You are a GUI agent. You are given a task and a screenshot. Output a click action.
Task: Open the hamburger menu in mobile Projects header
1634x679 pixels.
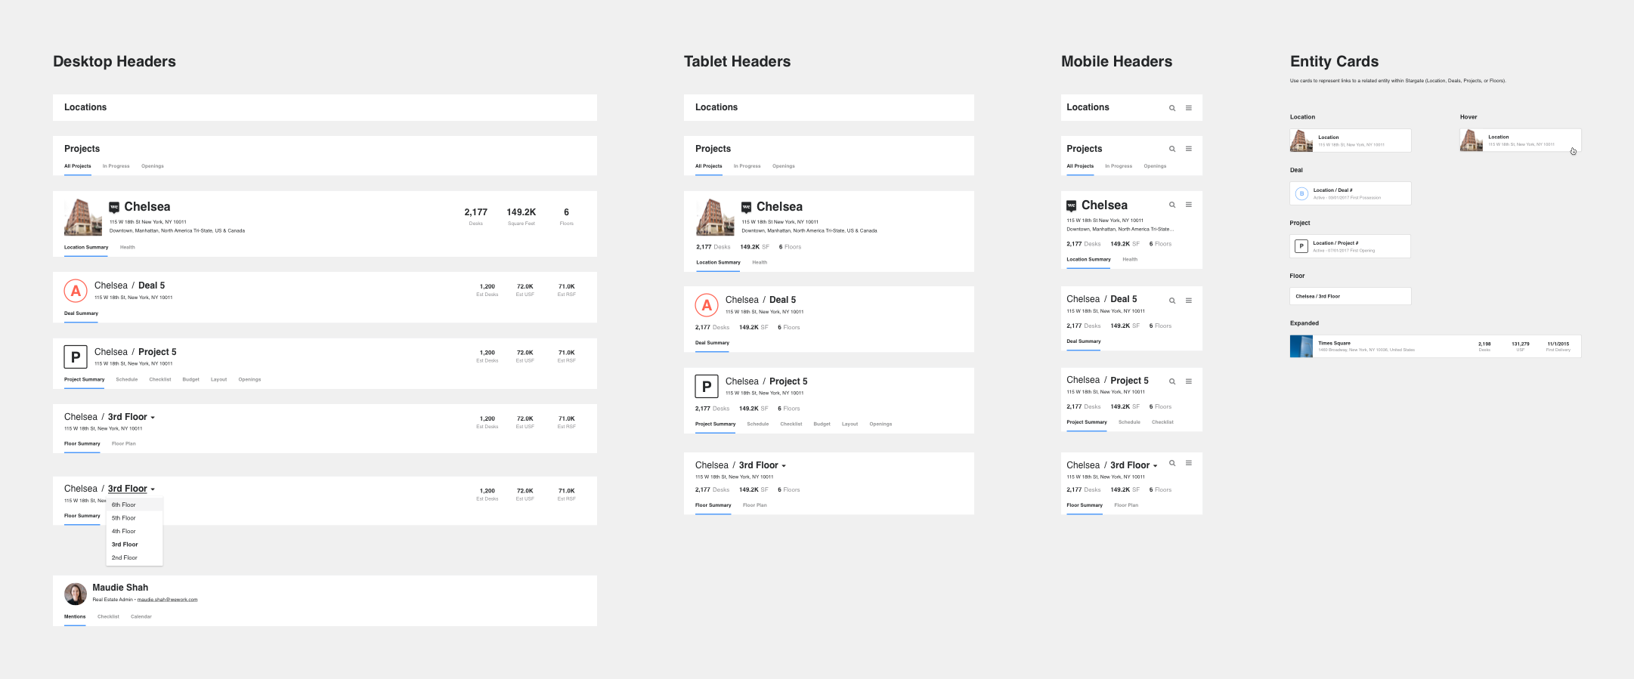[x=1189, y=149]
